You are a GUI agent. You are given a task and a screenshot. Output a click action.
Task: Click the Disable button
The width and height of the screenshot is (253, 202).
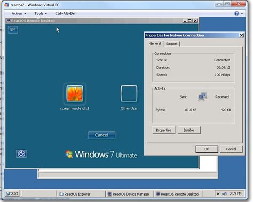tap(189, 130)
